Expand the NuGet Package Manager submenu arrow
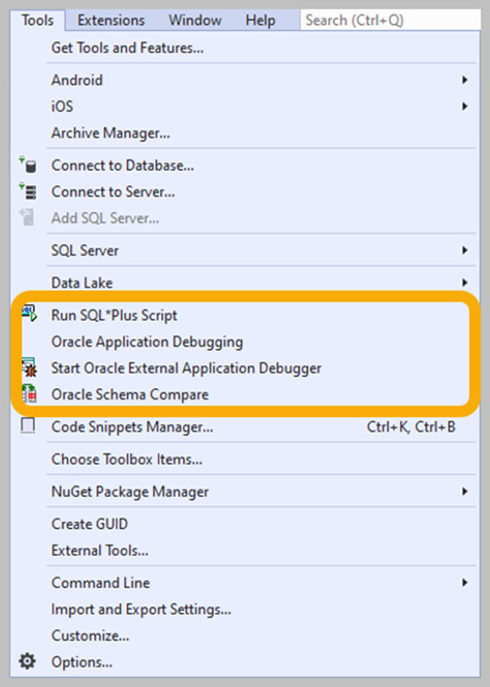The image size is (490, 687). pos(465,491)
